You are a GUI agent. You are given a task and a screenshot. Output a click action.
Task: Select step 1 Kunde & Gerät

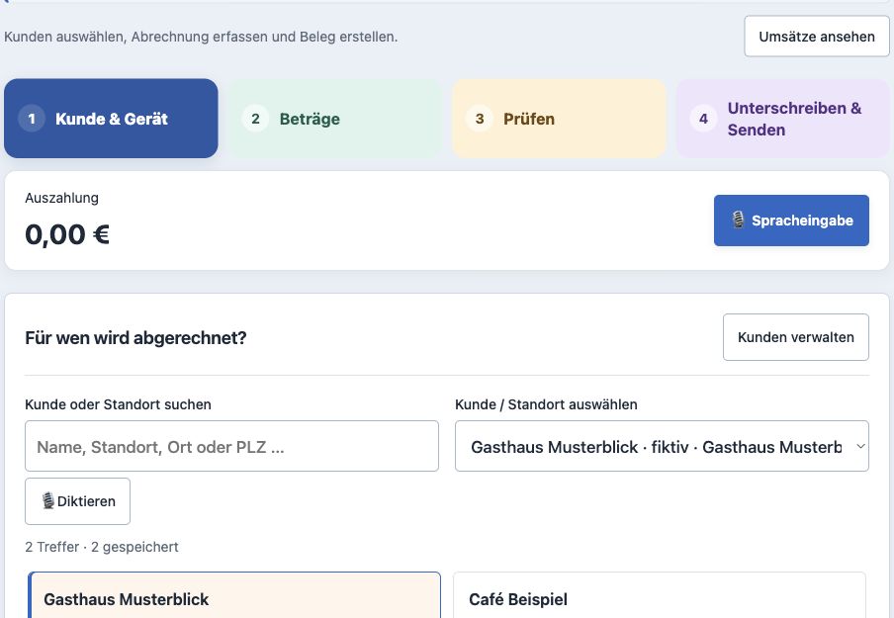pyautogui.click(x=111, y=119)
